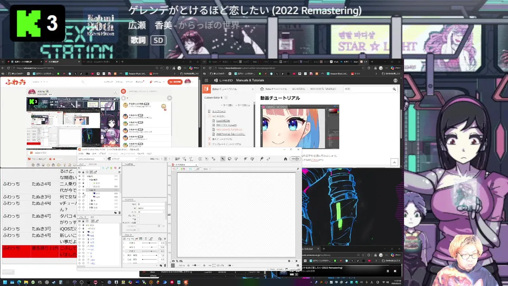Open the 編集 menu in Cubism Editor
Image resolution: width=508 pixels, height=286 pixels.
[88, 154]
